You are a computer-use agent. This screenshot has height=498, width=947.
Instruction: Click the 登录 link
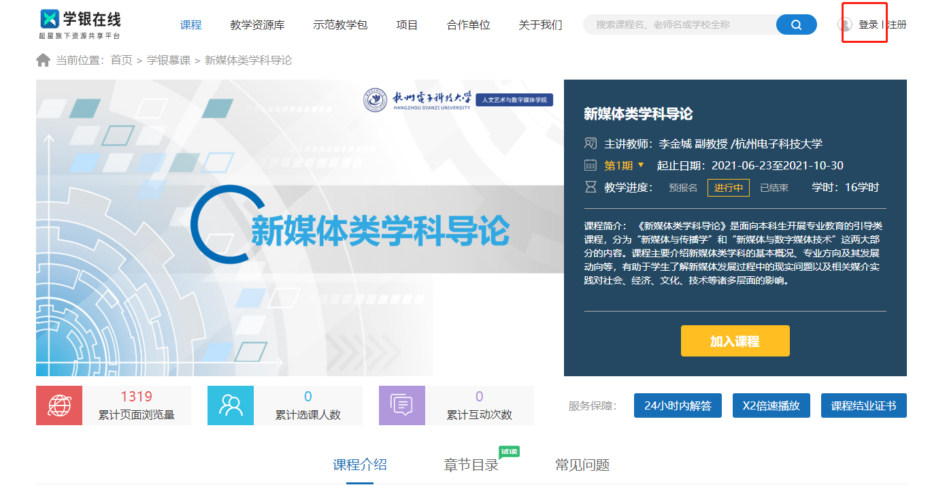pyautogui.click(x=868, y=24)
